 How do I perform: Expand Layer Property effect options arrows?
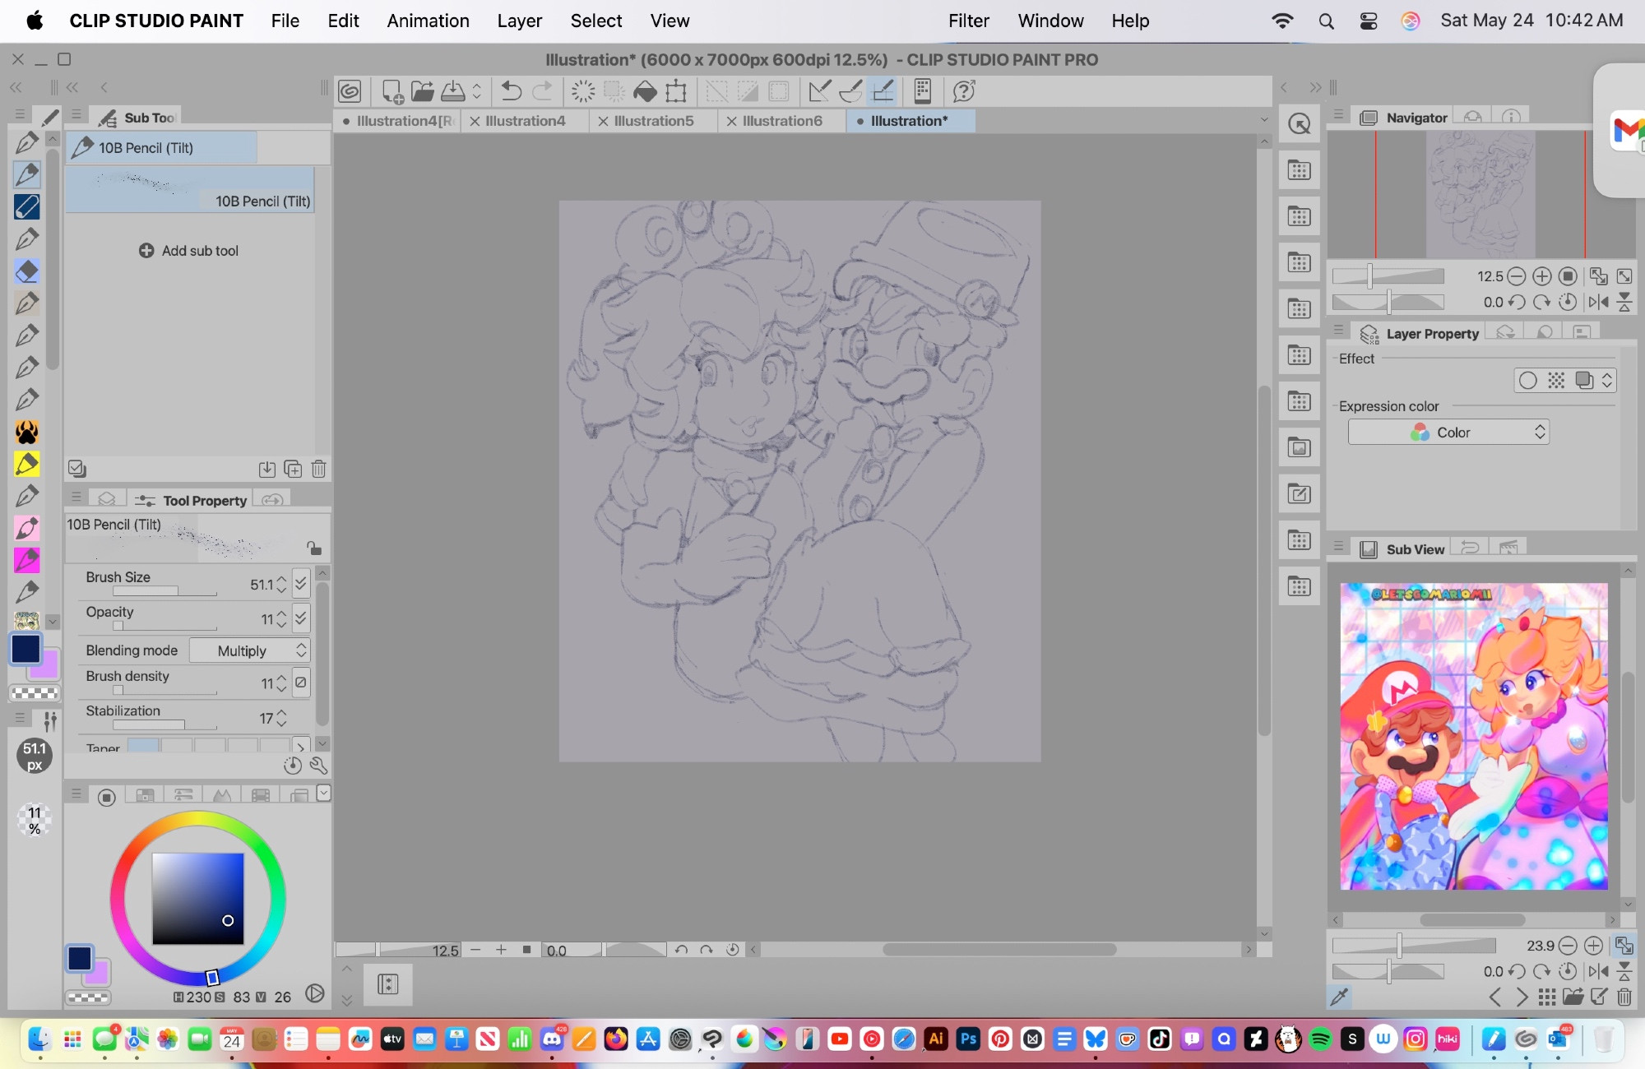1606,380
